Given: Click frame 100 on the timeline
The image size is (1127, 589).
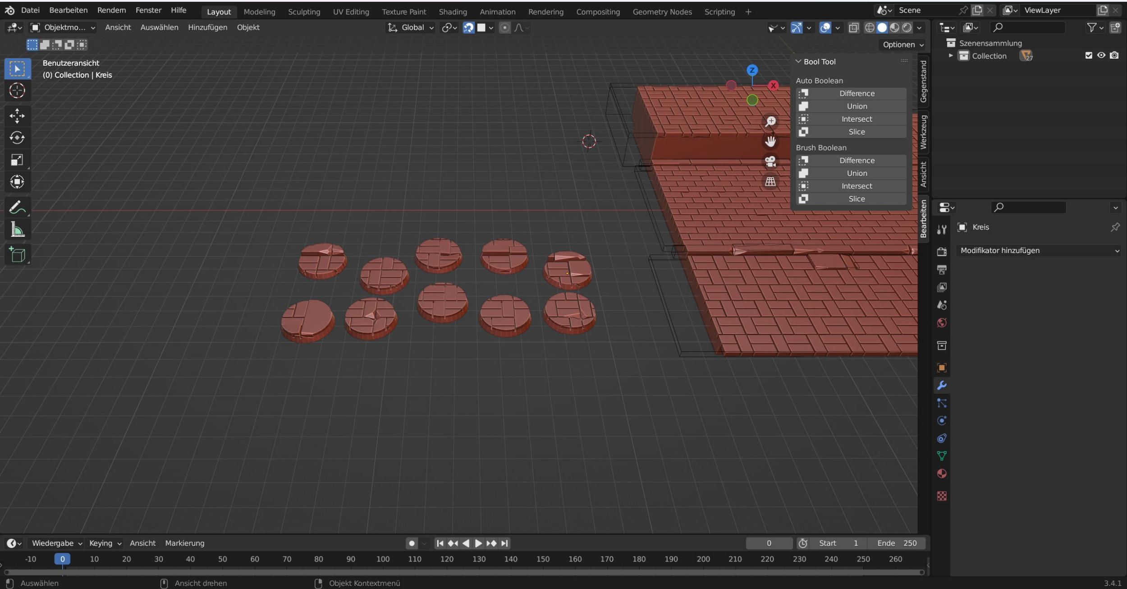Looking at the screenshot, I should pos(383,559).
